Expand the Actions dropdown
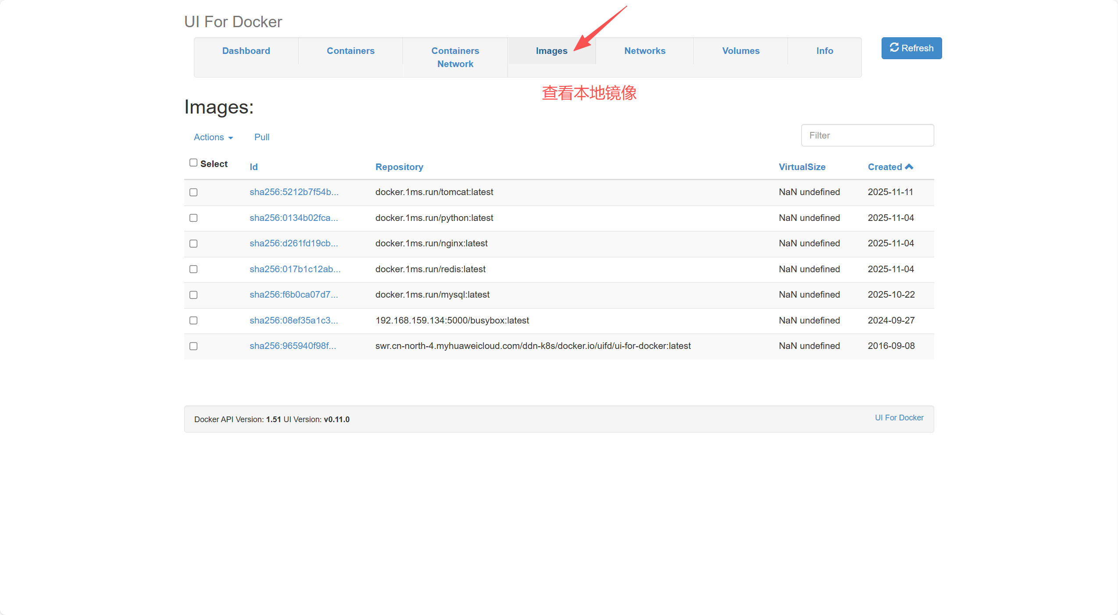 click(213, 137)
